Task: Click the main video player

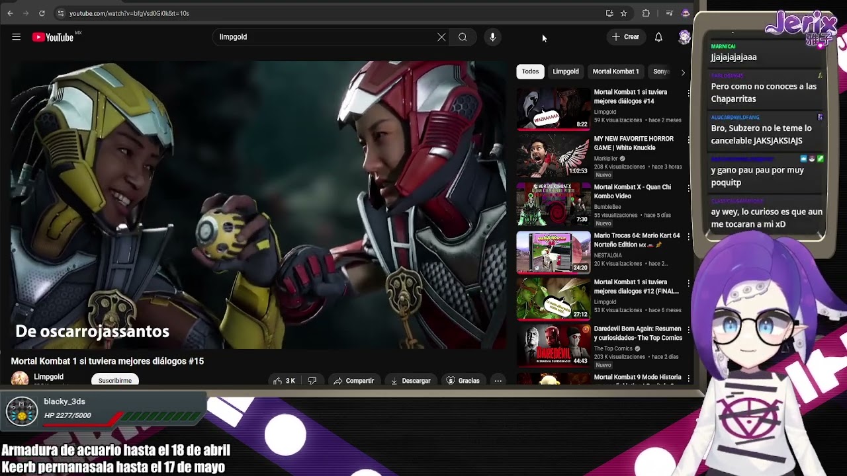Action: [x=259, y=205]
